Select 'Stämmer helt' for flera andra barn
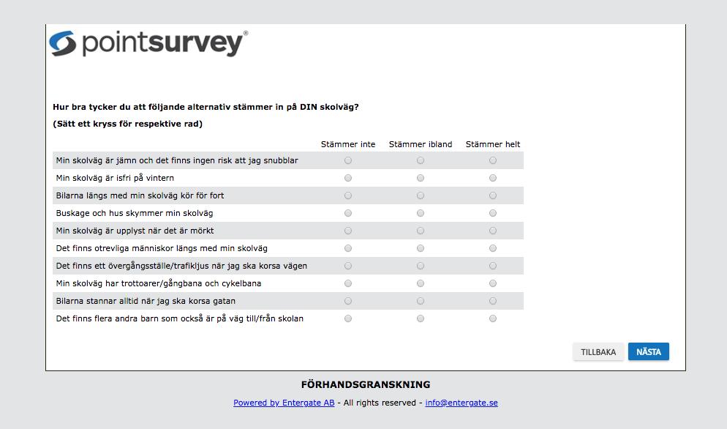 493,318
